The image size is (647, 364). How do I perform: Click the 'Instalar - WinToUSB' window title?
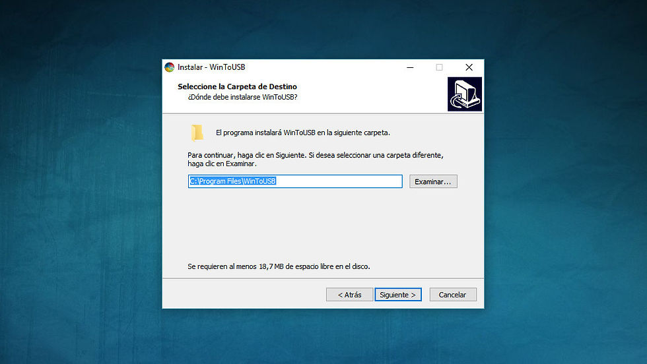pyautogui.click(x=211, y=67)
